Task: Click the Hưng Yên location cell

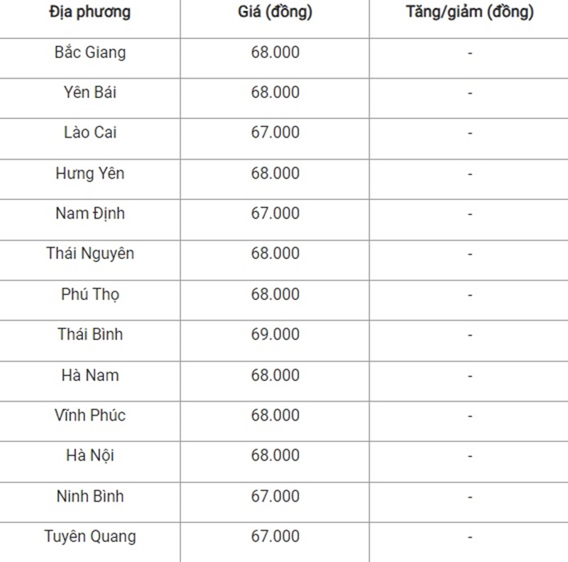Action: pos(90,173)
